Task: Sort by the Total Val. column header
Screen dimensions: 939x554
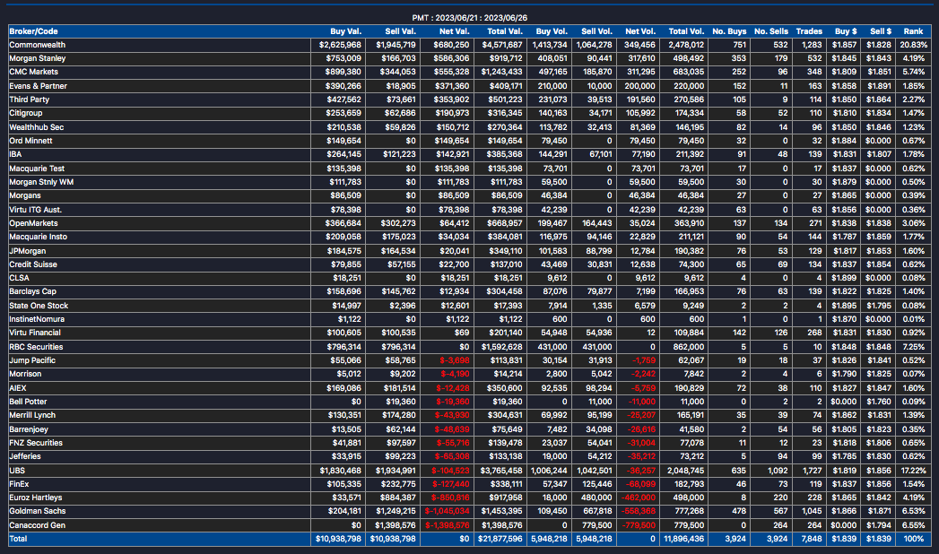Action: click(x=505, y=31)
